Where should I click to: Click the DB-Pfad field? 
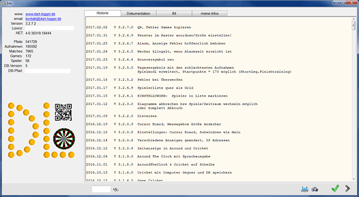click(48, 71)
